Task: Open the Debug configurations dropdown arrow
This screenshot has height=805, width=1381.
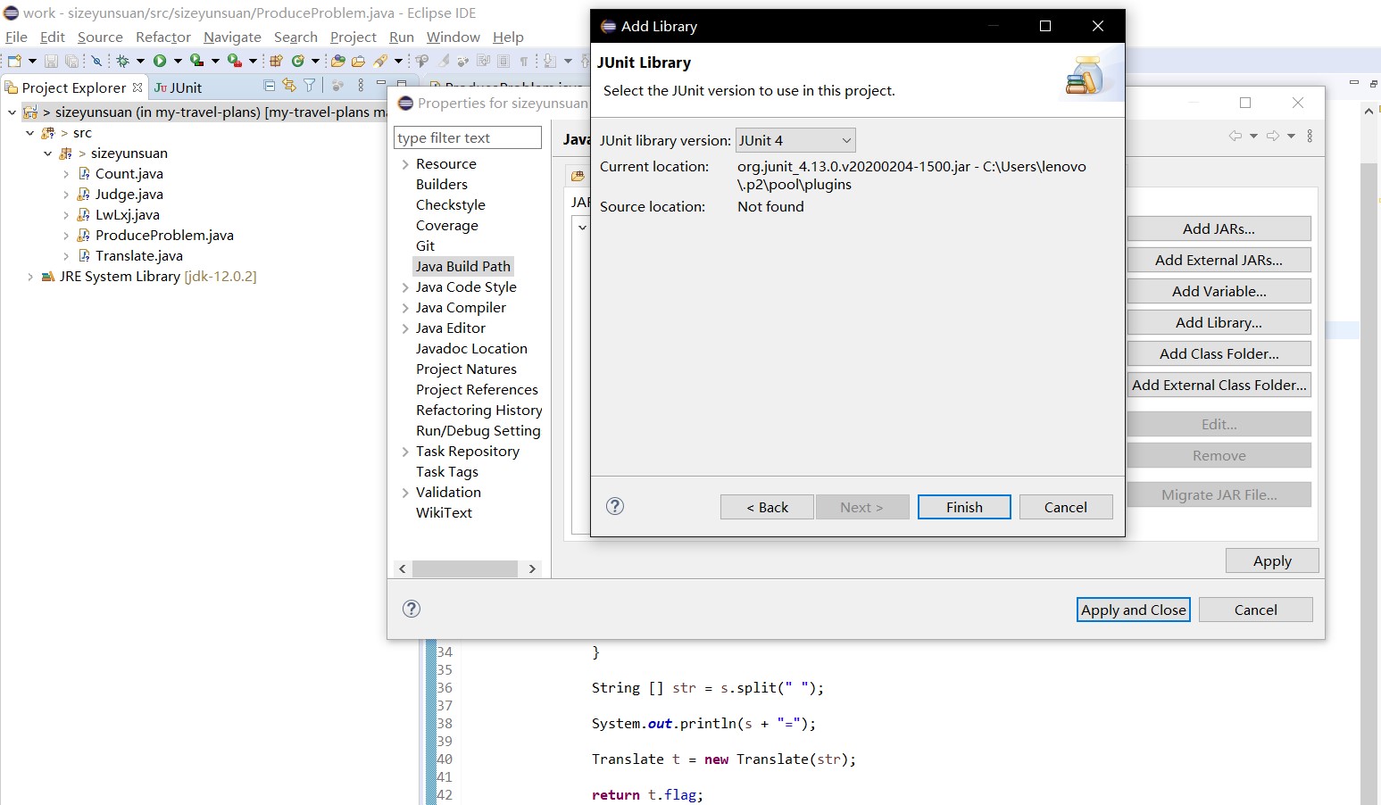Action: (140, 61)
